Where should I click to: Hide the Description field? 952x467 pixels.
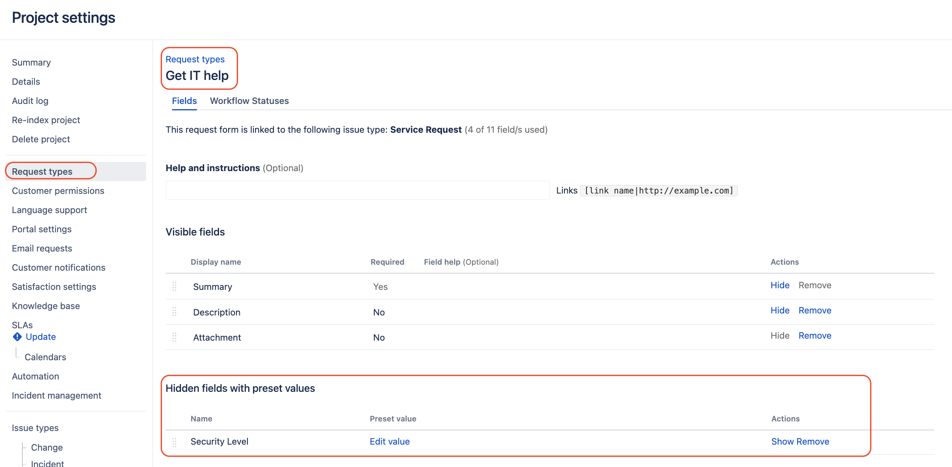click(x=779, y=310)
